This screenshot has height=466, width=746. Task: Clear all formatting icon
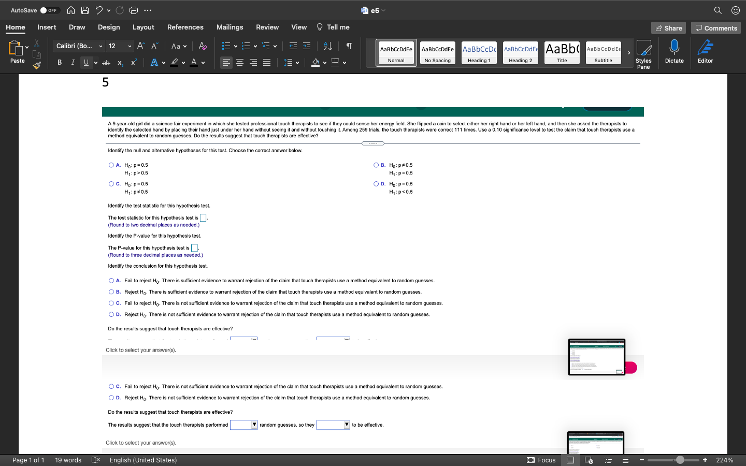(x=203, y=46)
